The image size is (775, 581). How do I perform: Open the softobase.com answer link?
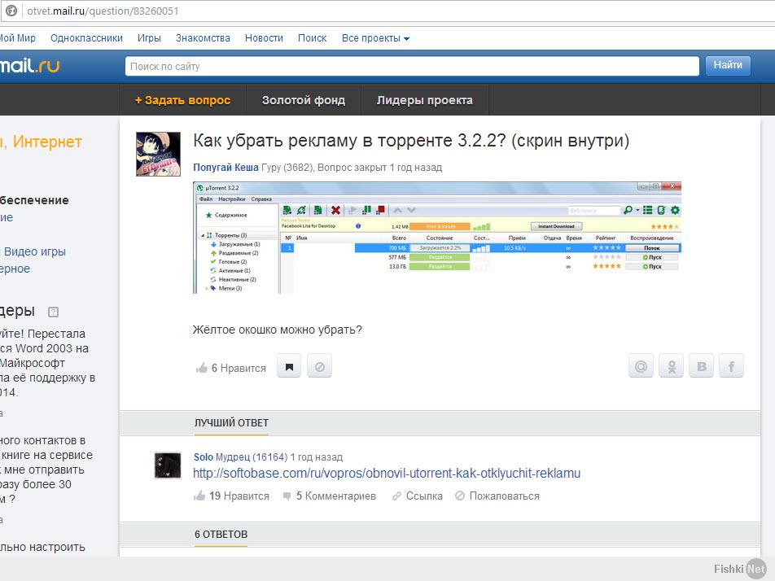387,473
